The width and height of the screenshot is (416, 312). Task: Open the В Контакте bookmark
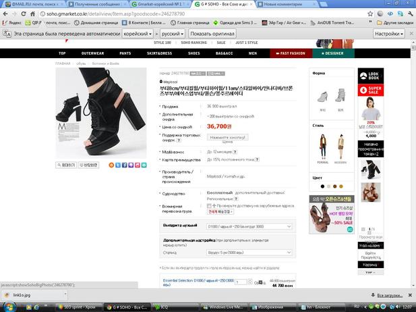click(144, 23)
